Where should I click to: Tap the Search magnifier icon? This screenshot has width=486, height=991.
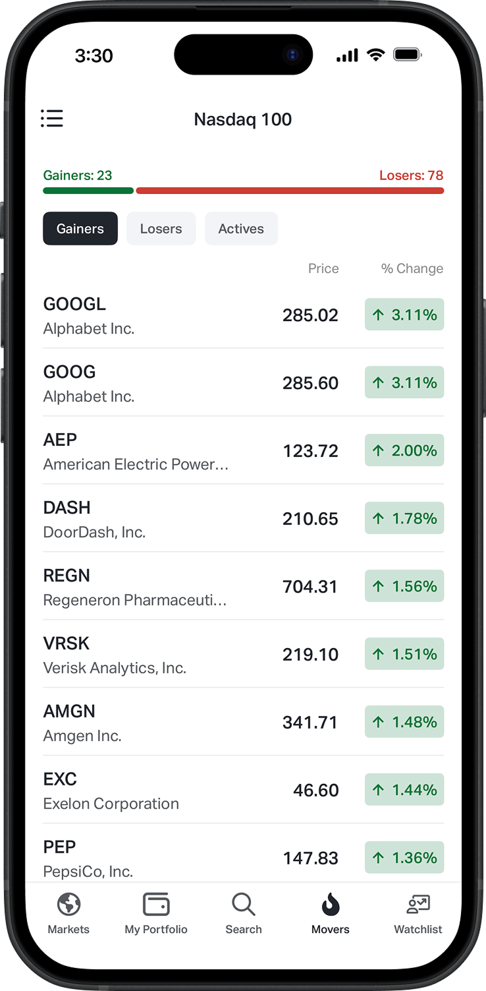244,904
